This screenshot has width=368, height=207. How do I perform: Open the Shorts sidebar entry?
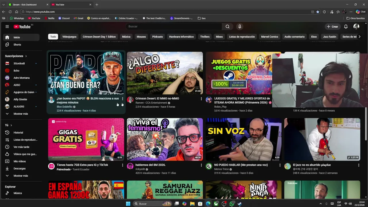tap(21, 45)
